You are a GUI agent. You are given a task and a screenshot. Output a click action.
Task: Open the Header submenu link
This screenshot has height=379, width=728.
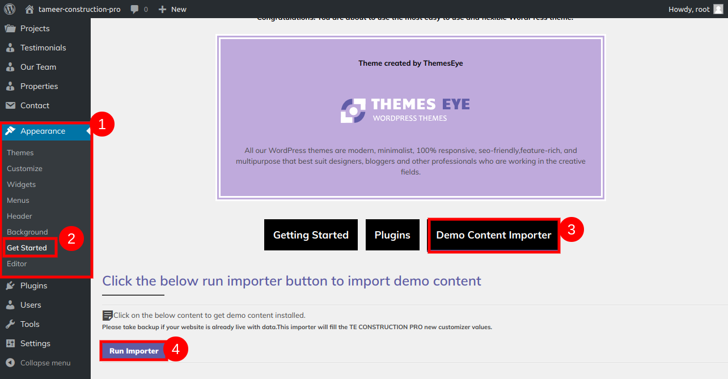click(x=19, y=216)
